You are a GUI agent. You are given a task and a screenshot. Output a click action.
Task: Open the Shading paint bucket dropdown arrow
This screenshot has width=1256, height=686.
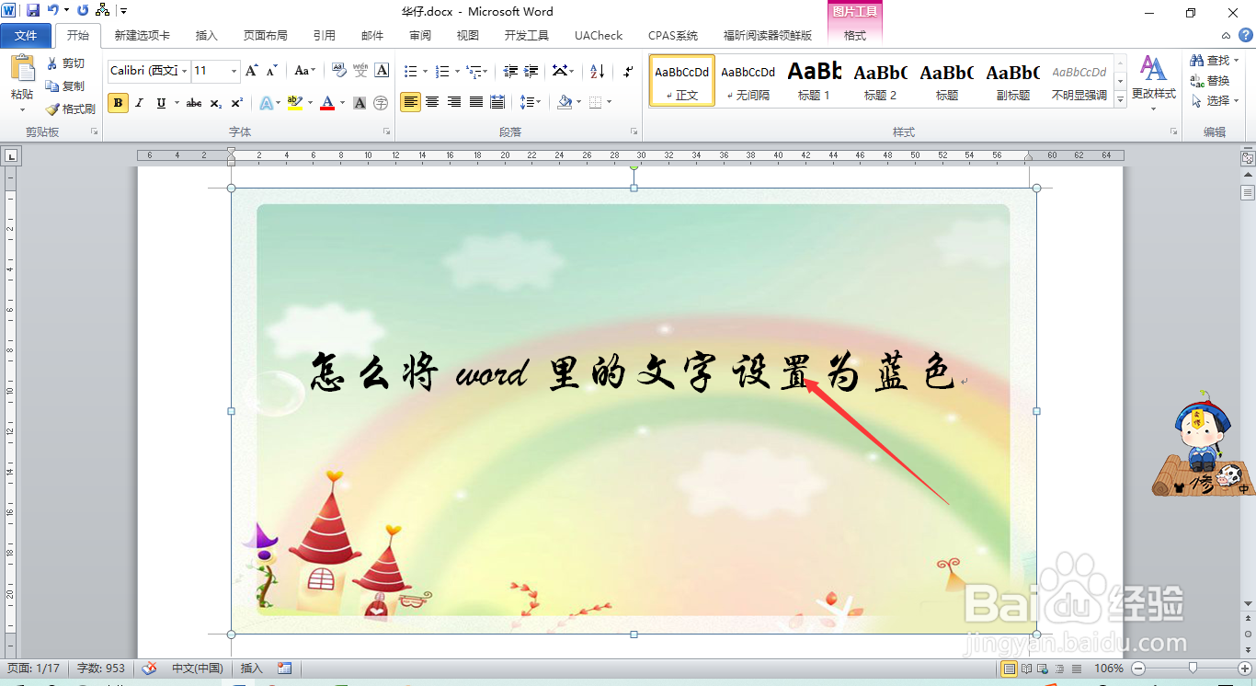pos(579,102)
